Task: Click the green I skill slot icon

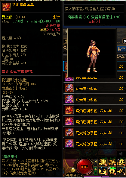Action: pyautogui.click(x=96, y=171)
